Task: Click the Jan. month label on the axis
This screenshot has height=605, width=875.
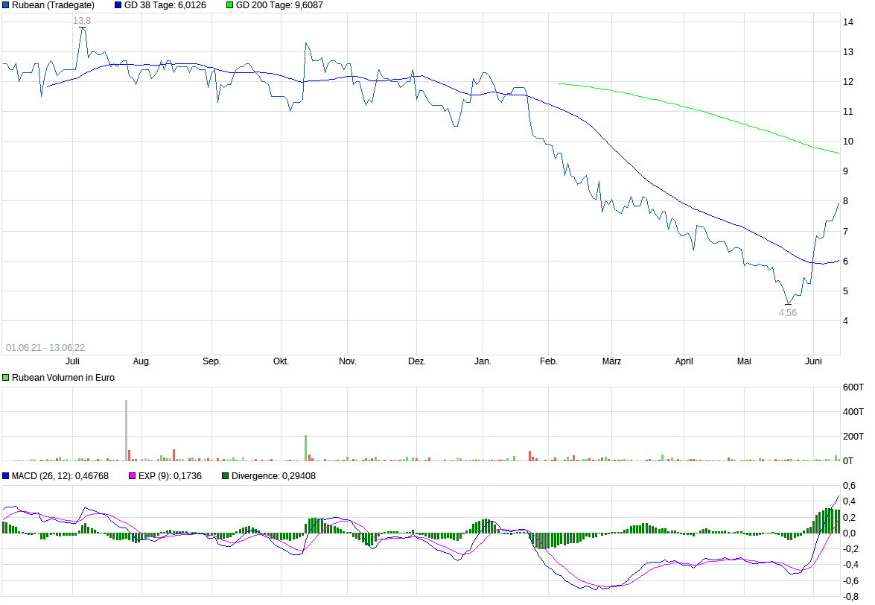Action: coord(484,361)
